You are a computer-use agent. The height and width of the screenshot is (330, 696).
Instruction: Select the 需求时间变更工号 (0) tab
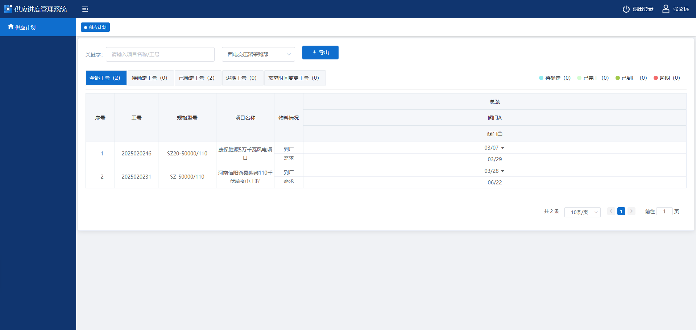[295, 78]
